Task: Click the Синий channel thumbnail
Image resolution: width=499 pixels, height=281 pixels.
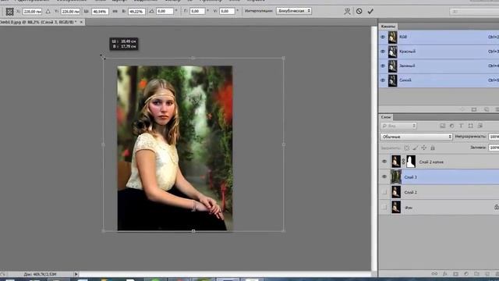Action: (393, 80)
